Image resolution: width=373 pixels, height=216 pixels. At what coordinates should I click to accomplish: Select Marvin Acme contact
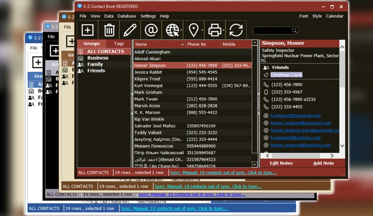tap(192, 106)
